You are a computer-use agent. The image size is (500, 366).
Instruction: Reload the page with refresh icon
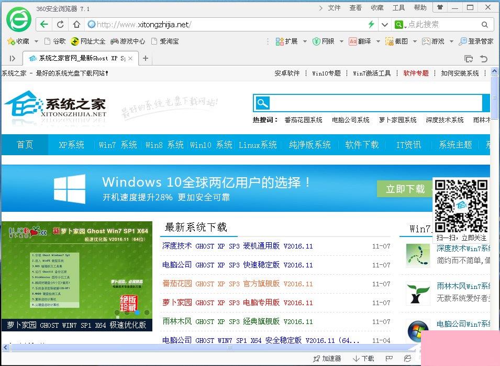[60, 24]
